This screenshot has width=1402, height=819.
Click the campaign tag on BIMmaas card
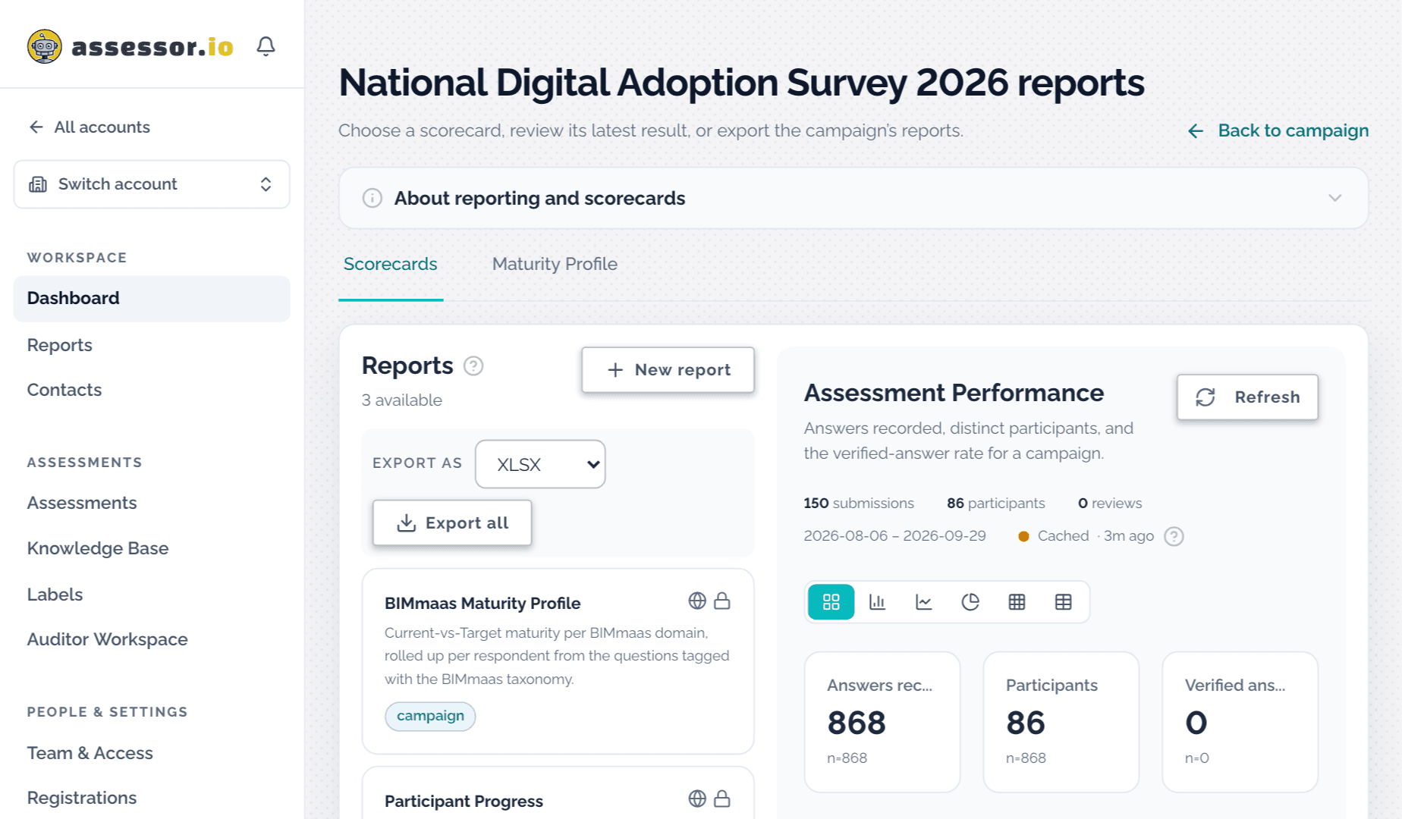[x=430, y=716]
